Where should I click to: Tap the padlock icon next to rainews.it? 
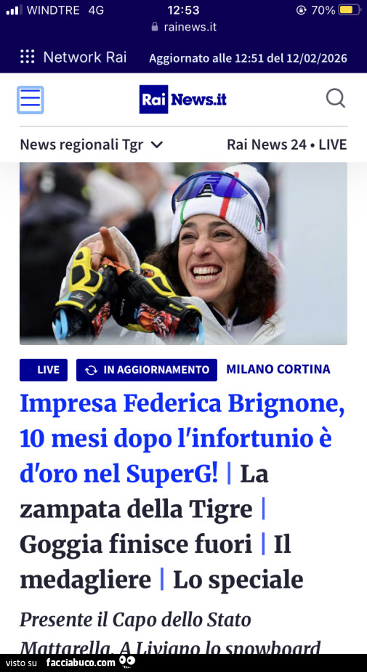click(x=155, y=27)
